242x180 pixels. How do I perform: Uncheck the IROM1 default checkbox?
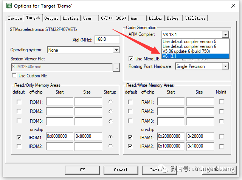19,137
